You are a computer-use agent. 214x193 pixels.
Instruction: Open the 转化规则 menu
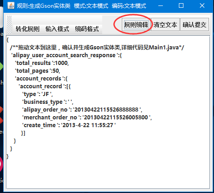pos(27,29)
